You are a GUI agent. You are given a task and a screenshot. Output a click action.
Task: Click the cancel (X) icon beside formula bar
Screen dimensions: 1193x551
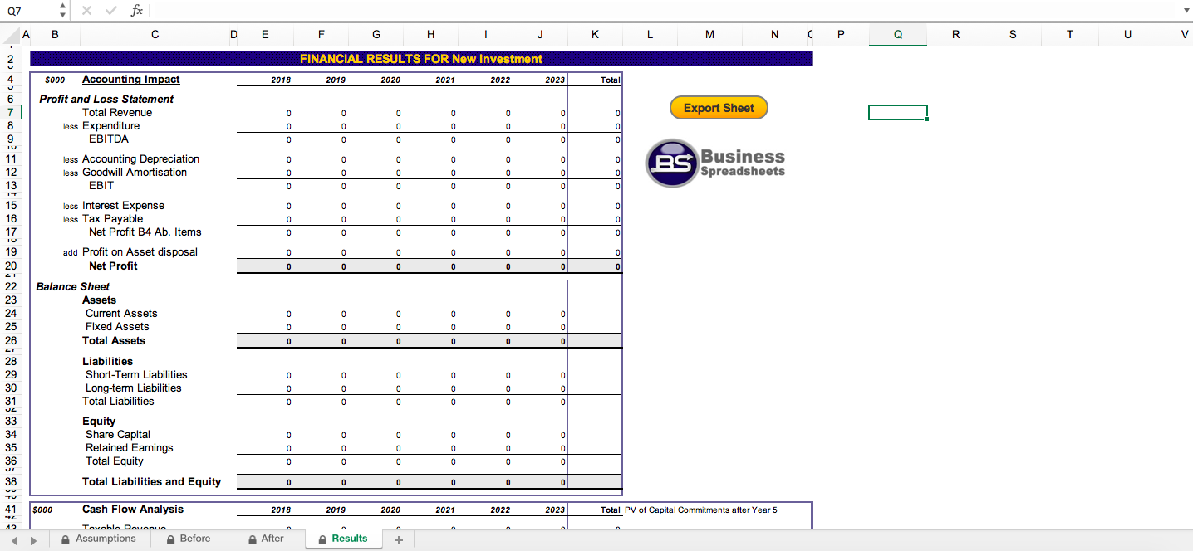tap(86, 11)
